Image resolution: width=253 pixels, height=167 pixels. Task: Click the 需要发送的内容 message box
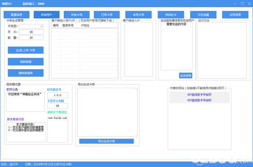177,46
